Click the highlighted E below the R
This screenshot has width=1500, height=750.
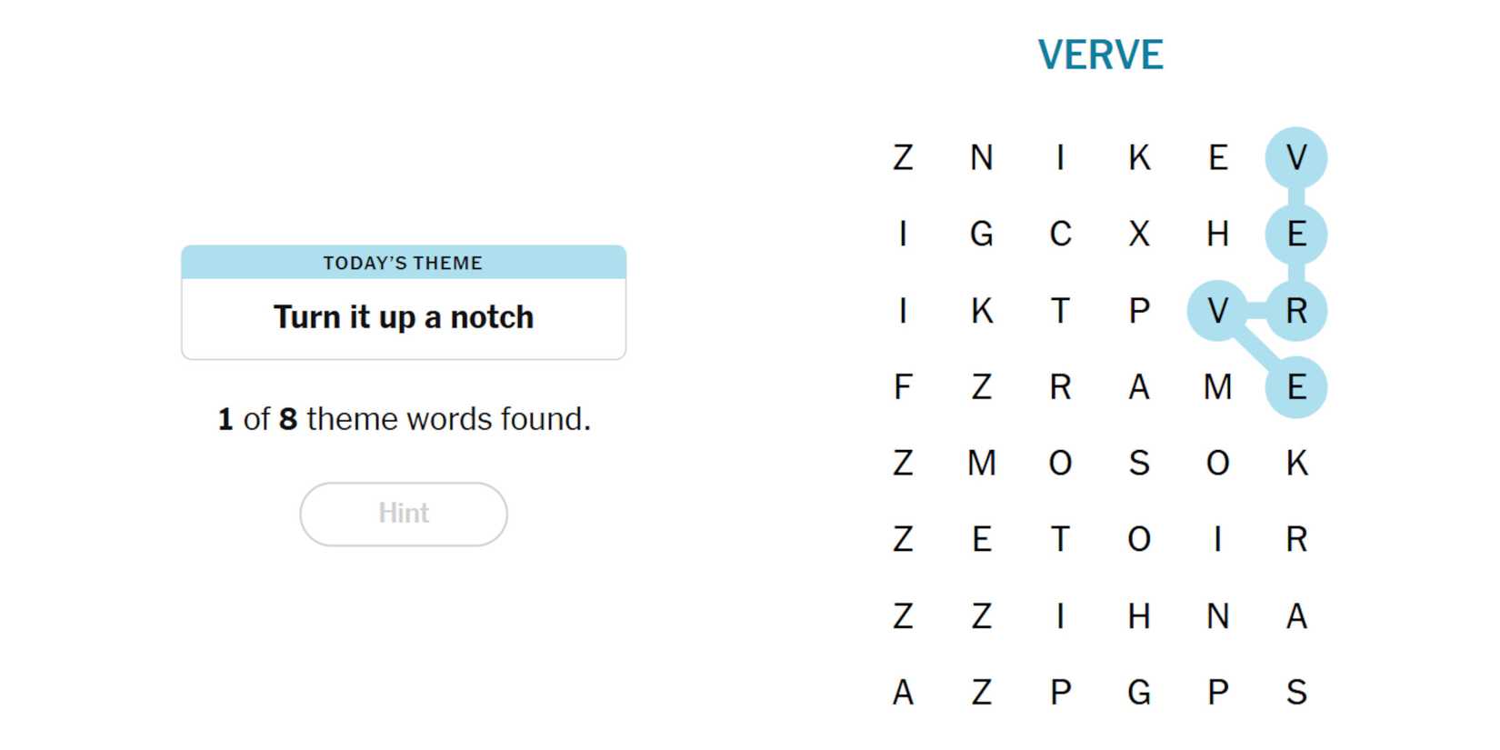click(x=1296, y=387)
